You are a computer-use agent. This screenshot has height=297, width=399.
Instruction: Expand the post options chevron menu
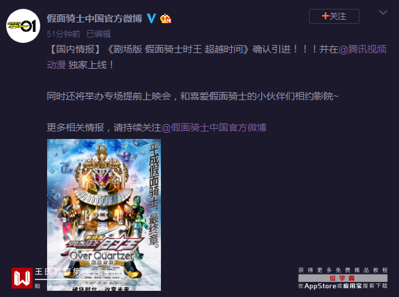point(383,12)
